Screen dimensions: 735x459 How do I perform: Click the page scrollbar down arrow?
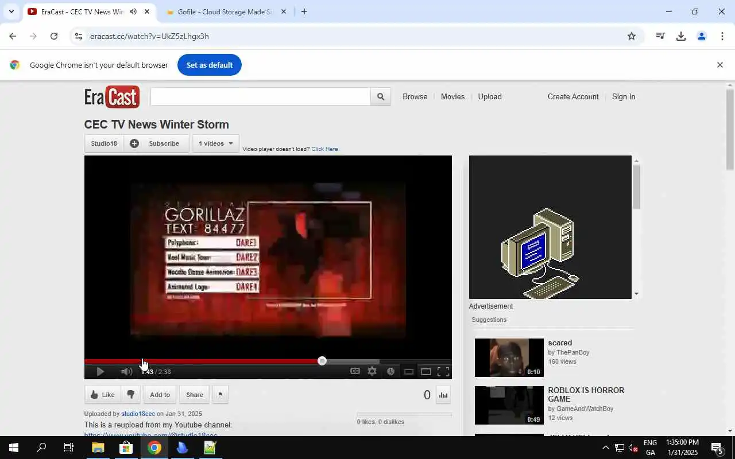[x=730, y=431]
